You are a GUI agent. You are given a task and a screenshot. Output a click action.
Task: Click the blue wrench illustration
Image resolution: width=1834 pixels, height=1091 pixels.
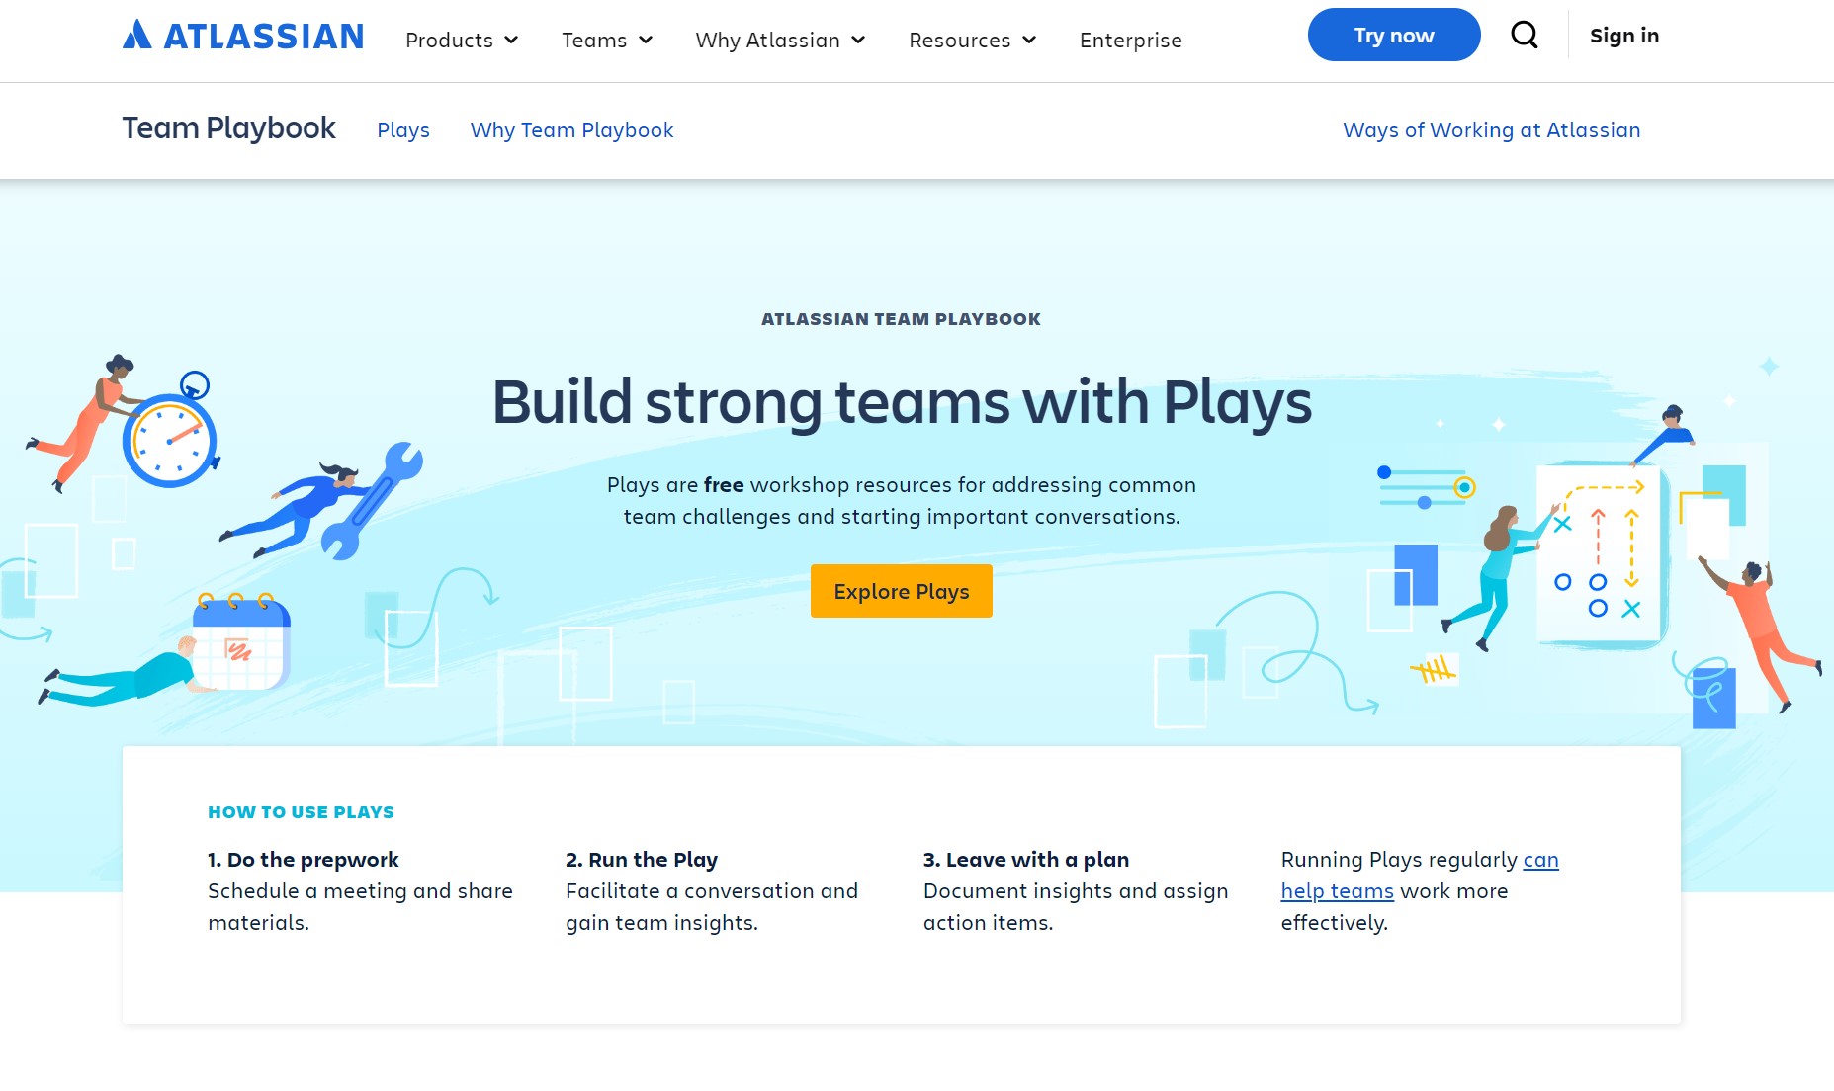(x=370, y=501)
